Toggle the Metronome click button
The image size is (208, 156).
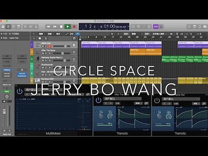[x=161, y=26]
